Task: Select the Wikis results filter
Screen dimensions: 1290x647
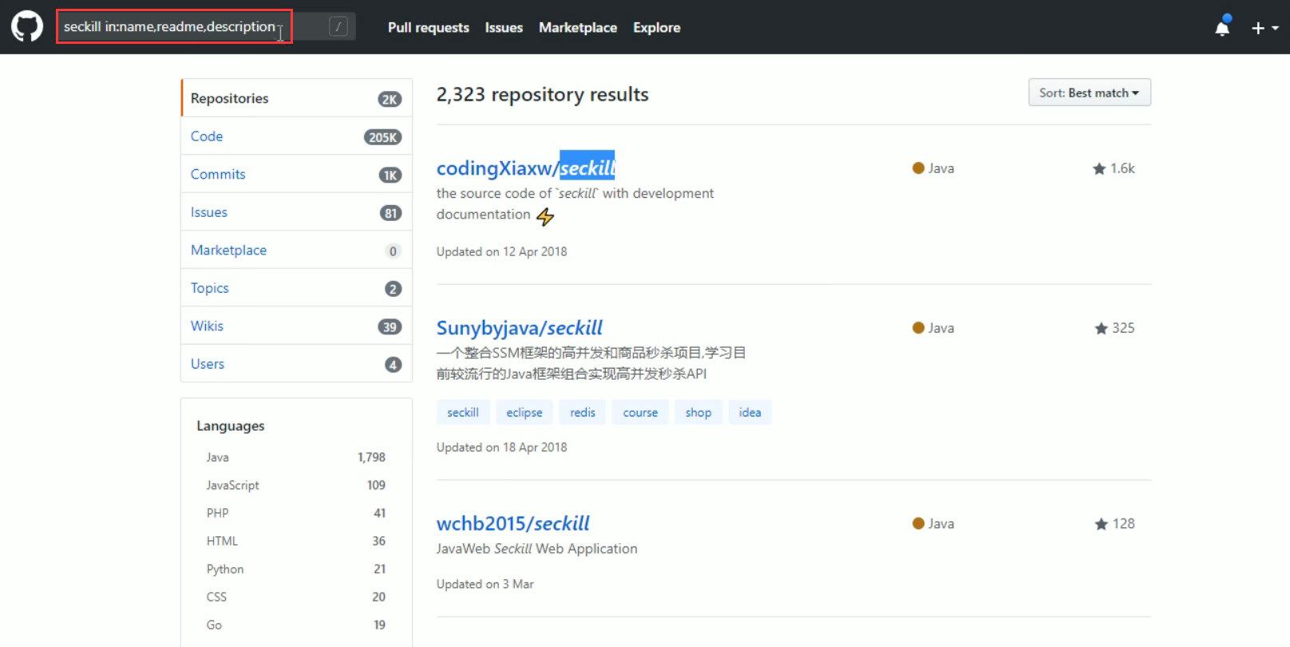Action: 296,325
